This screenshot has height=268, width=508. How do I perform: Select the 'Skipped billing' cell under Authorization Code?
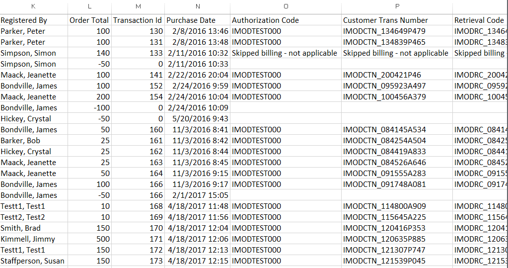click(285, 53)
